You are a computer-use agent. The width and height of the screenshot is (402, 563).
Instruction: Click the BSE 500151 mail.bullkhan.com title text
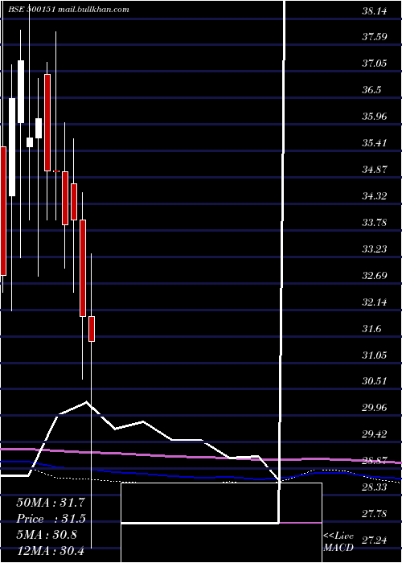[69, 10]
